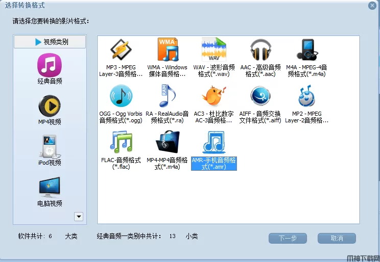Expand the 视频类别 header
Viewport: 380px width, 262px height.
coord(50,42)
